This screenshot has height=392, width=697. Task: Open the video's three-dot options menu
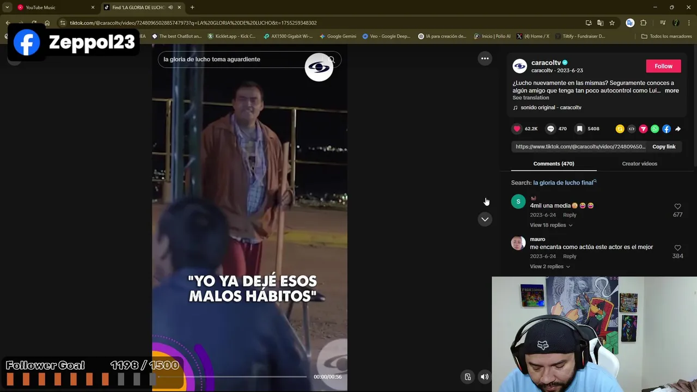pos(485,58)
